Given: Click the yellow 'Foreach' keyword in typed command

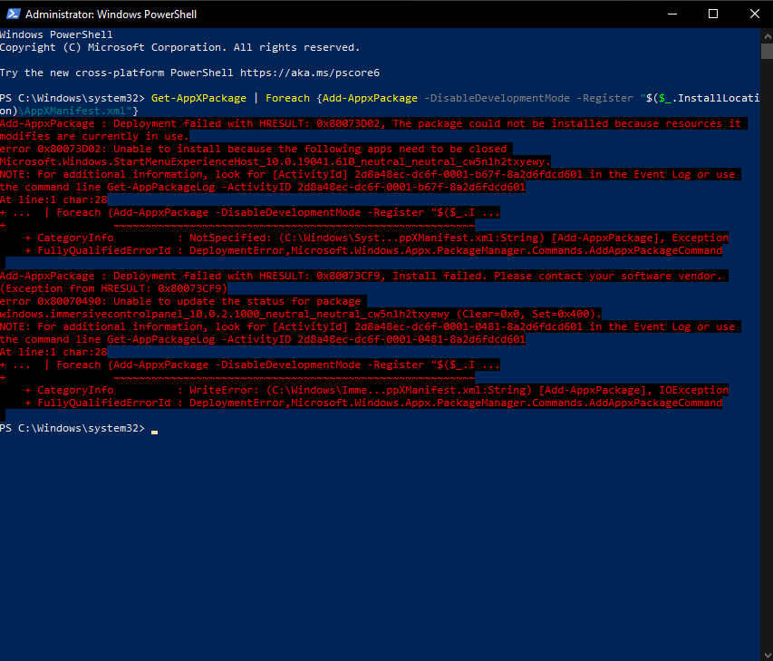Looking at the screenshot, I should (x=287, y=98).
